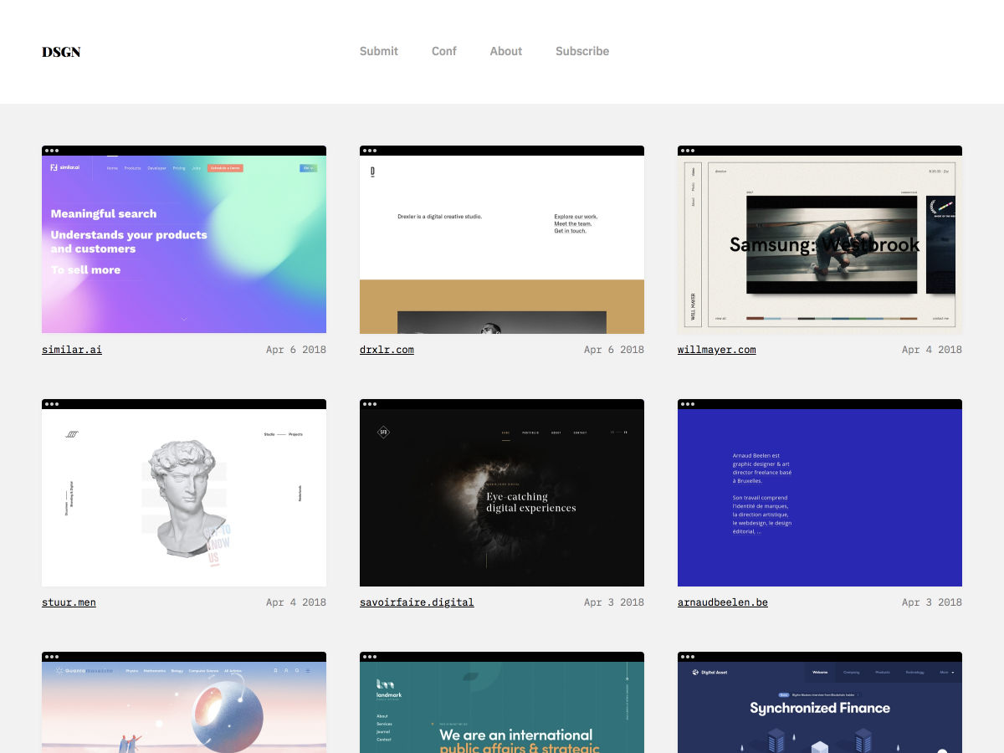Image resolution: width=1004 pixels, height=753 pixels.
Task: Click the Apr 6 2018 date beside similar.ai
Action: (296, 350)
